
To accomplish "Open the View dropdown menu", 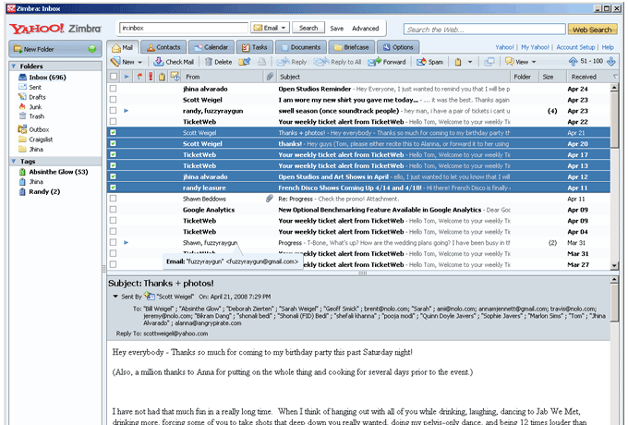I will (x=521, y=62).
